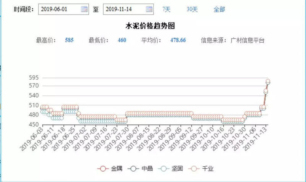Click the 540 y-axis label
The height and width of the screenshot is (182, 306).
pyautogui.click(x=34, y=95)
